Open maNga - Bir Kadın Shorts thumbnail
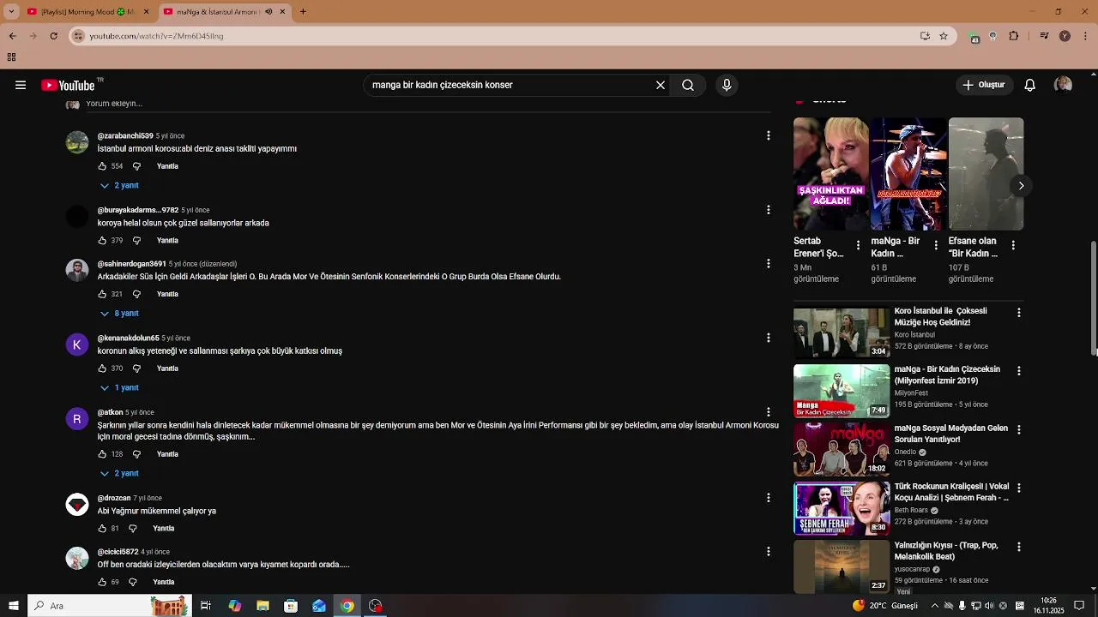Viewport: 1098px width, 617px height. (x=908, y=174)
